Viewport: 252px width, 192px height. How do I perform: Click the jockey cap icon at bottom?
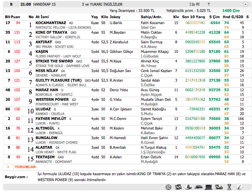point(199,187)
